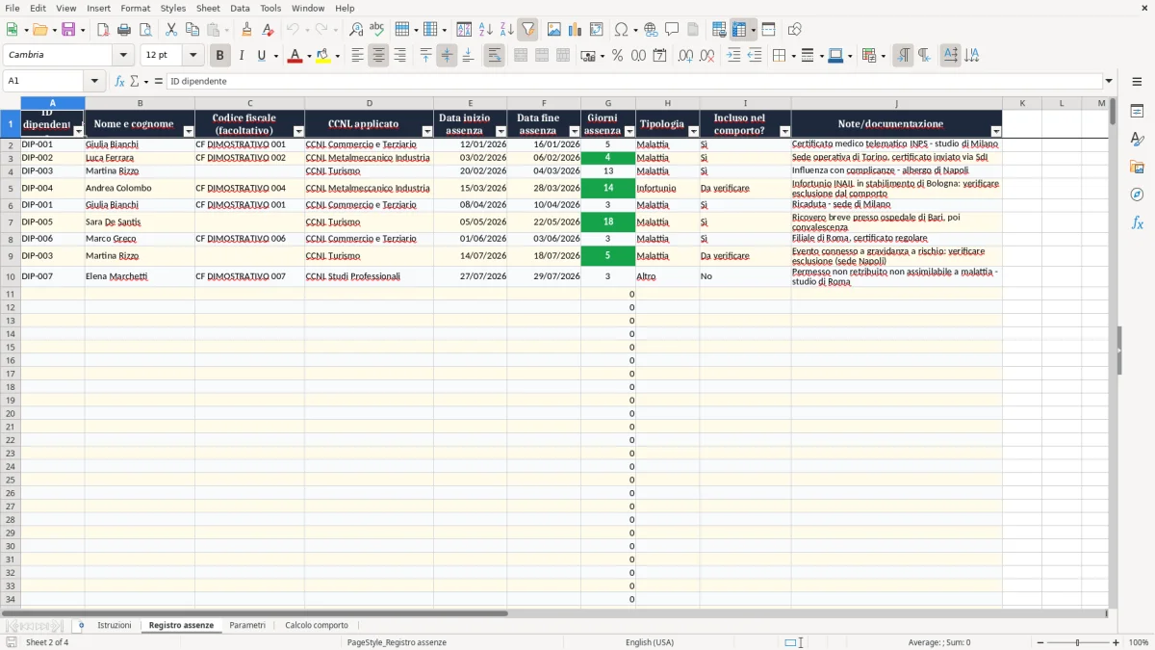
Task: Click the Name Box input field
Action: click(x=45, y=81)
